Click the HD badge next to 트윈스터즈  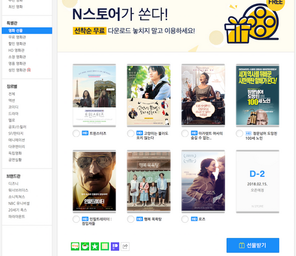pyautogui.click(x=85, y=133)
